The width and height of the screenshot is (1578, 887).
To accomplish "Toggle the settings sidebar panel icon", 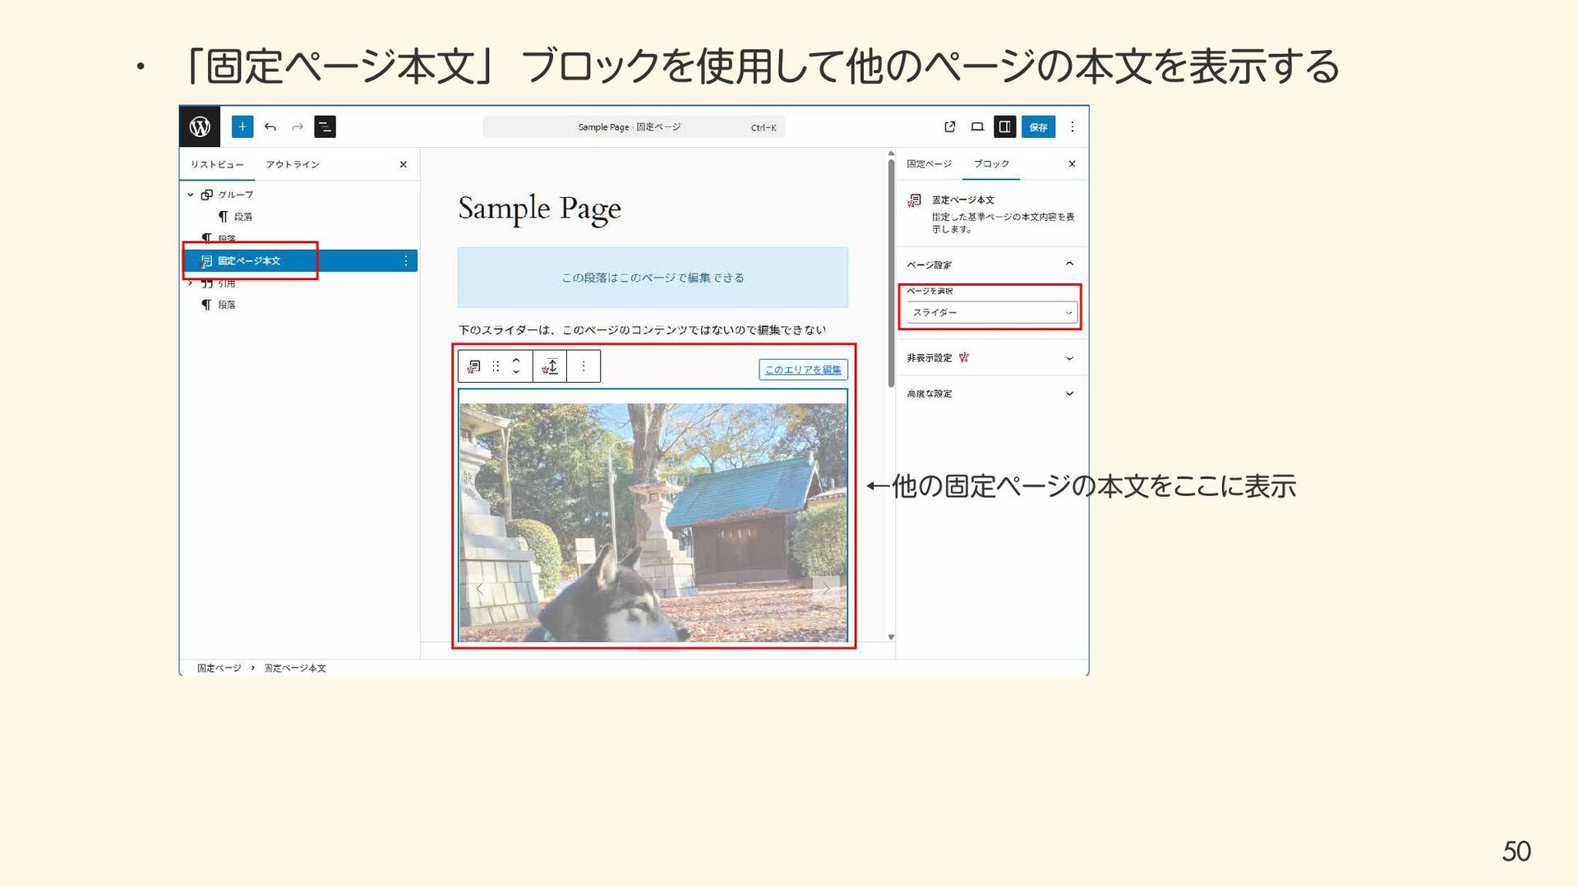I will tap(1004, 126).
